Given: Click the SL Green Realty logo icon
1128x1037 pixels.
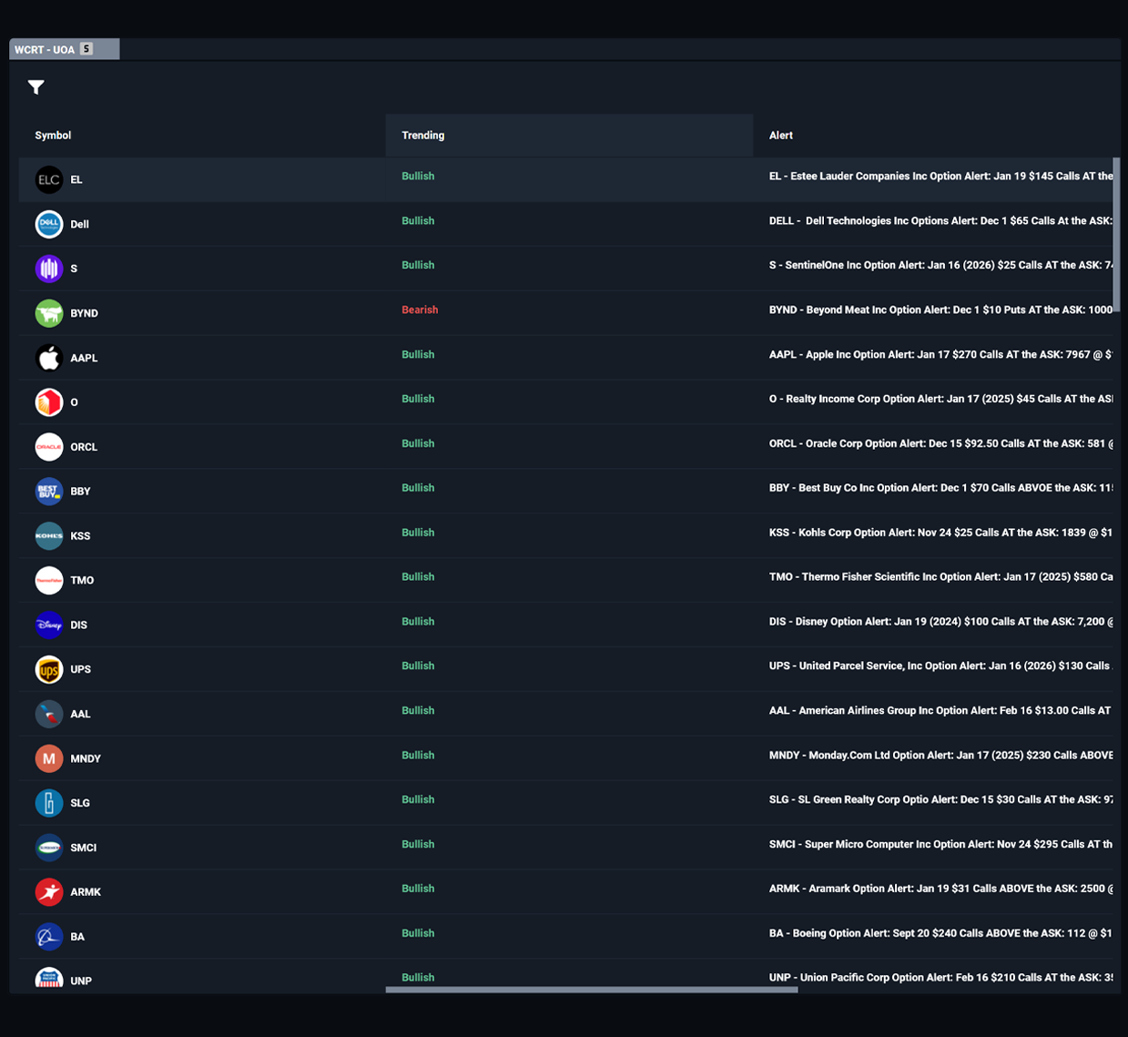Looking at the screenshot, I should 49,803.
